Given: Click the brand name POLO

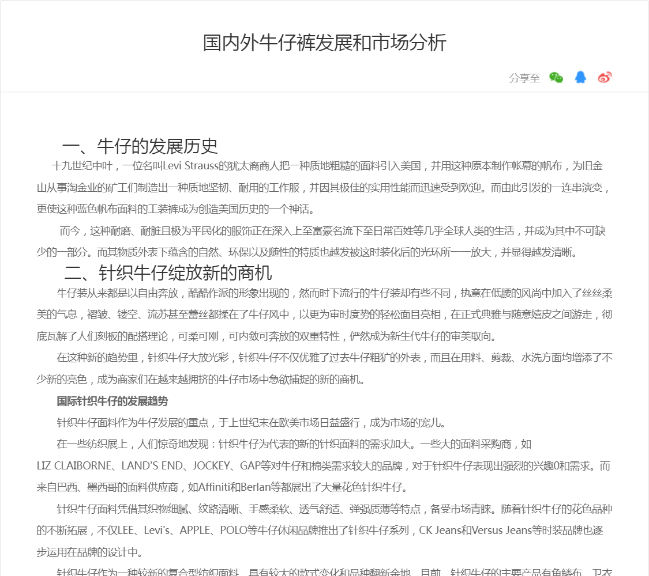Looking at the screenshot, I should tap(233, 530).
